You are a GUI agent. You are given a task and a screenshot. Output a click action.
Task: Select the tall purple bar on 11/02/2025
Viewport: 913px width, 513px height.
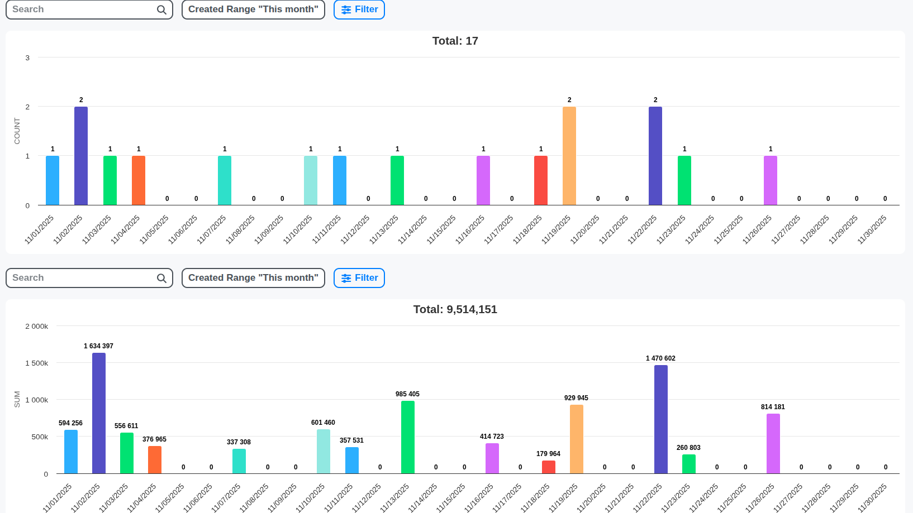(80, 156)
